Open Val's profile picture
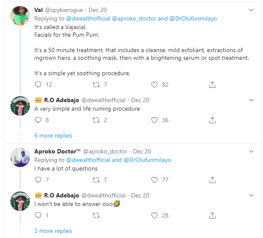Image resolution: width=263 pixels, height=238 pixels. [x=20, y=16]
